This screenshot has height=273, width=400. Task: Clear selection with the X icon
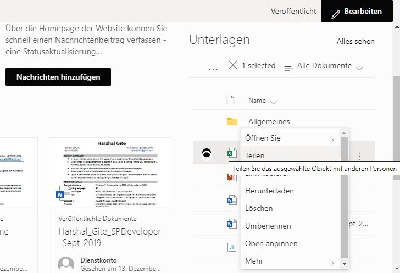point(232,65)
